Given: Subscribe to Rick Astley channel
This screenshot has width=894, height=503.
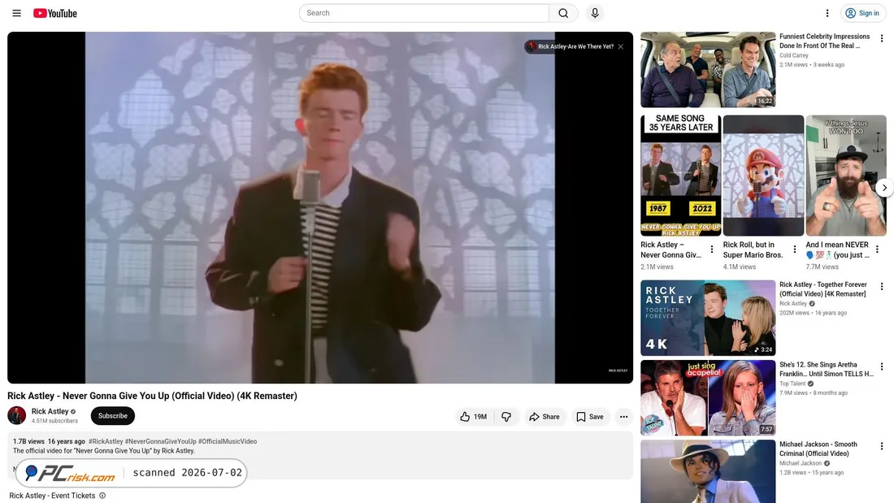Looking at the screenshot, I should (x=113, y=416).
